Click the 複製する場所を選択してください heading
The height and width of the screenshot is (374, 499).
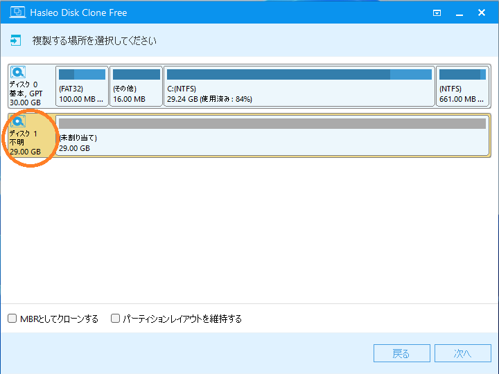[x=94, y=41]
